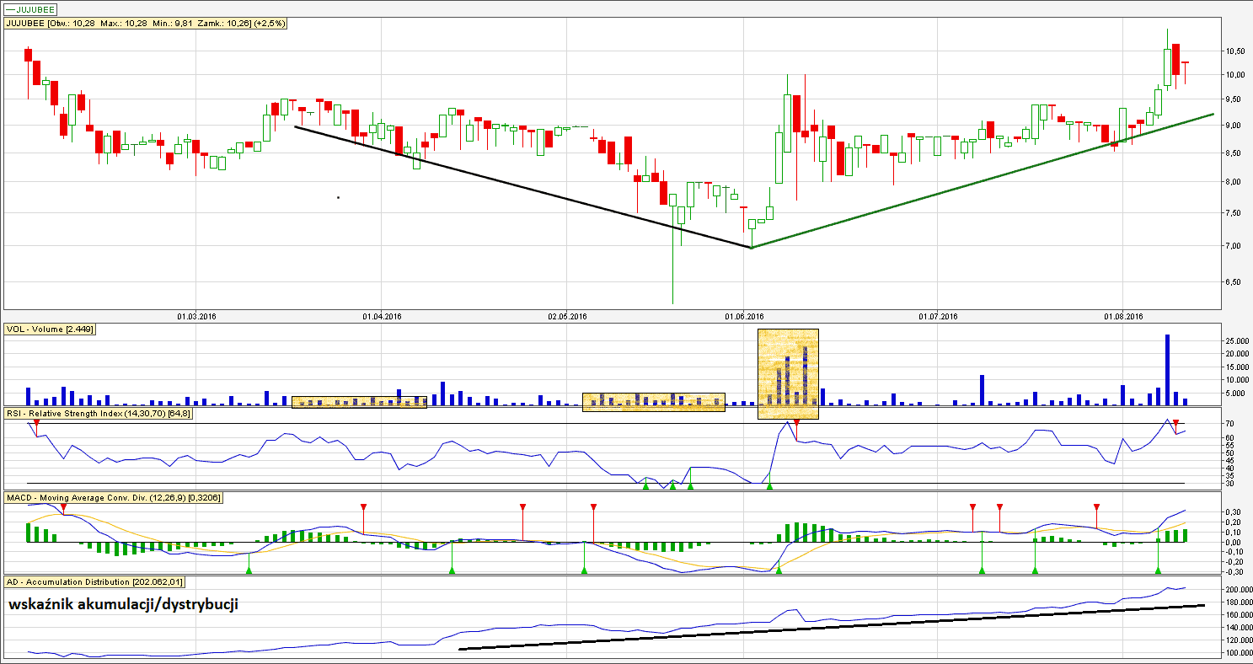Click rightmost green arrow marker in RSI panel
Viewport: 1253px width, 664px height.
[x=768, y=486]
